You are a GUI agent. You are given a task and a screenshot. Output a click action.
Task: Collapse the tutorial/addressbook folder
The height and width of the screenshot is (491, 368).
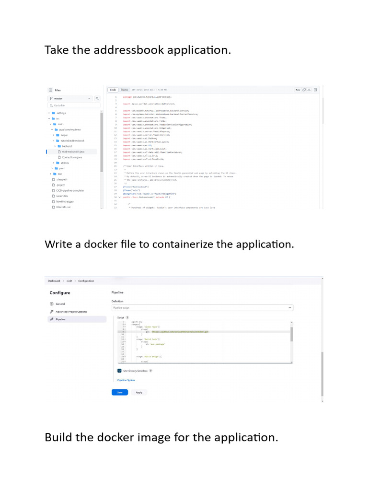54,141
